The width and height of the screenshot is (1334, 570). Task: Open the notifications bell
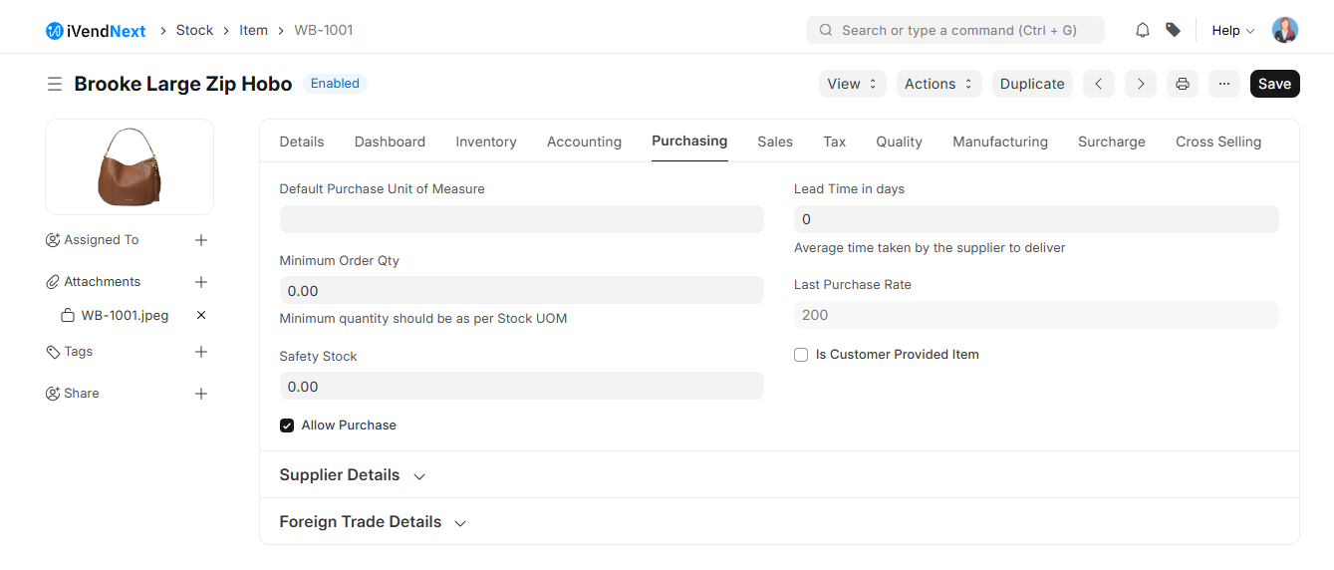coord(1143,30)
